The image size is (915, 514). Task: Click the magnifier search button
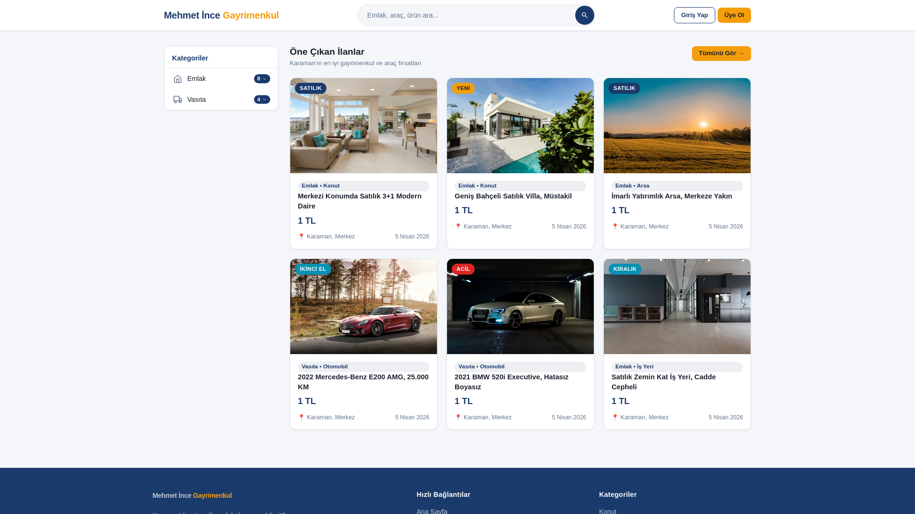click(584, 15)
